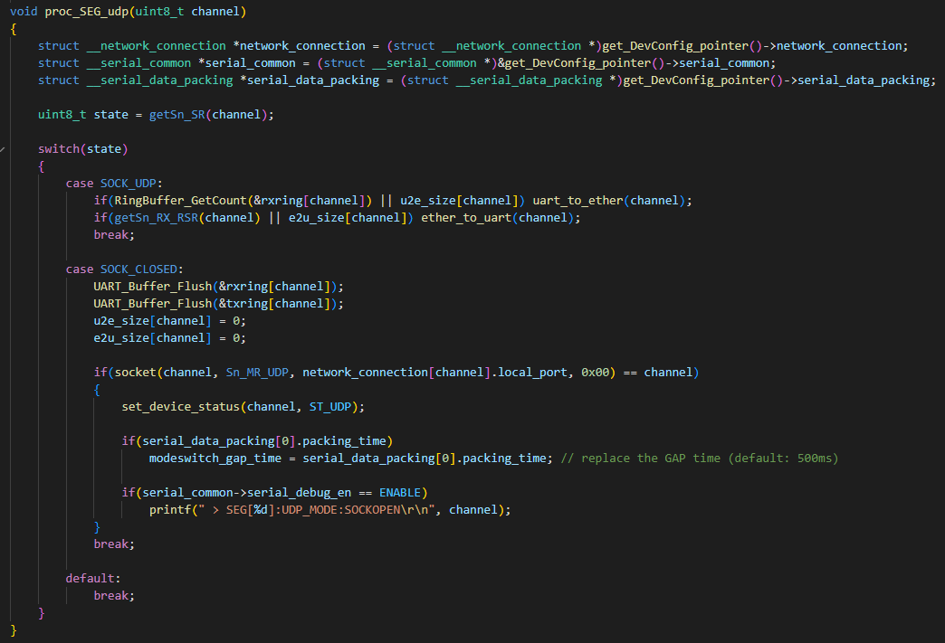Click the getSn_SR function call

177,114
